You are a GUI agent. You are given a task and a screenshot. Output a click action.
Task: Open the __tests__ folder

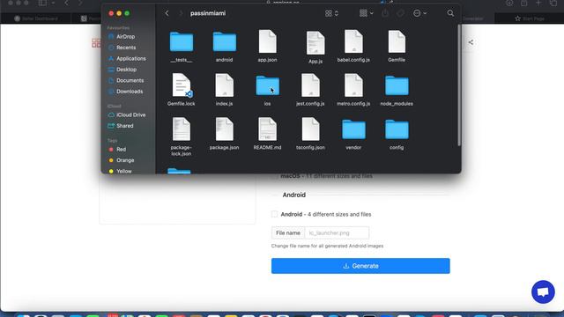182,42
